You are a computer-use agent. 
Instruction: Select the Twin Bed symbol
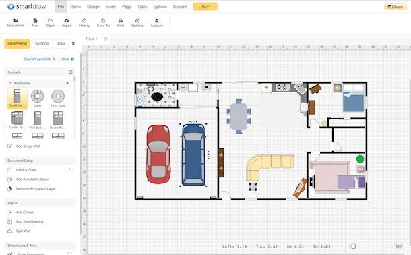tap(38, 120)
